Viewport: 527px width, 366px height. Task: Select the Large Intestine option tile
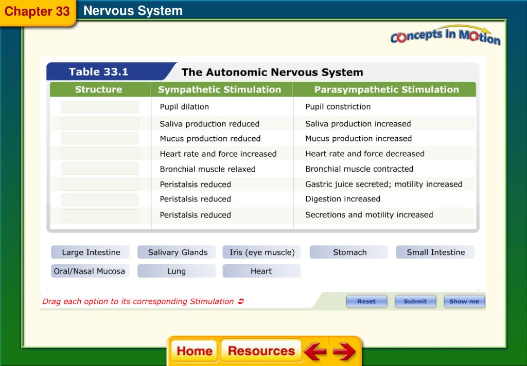[90, 252]
